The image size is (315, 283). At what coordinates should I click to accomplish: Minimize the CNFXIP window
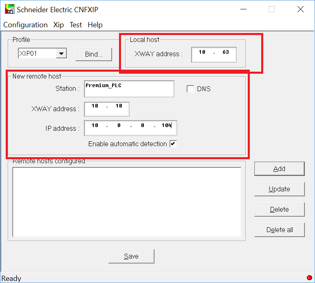pos(243,9)
